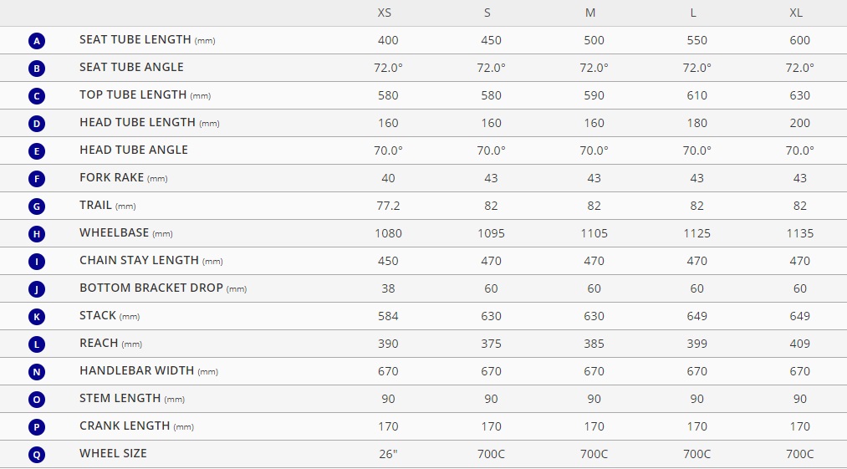Click the 26" wheel size value for XS
Viewport: 847px width, 469px height.
tap(388, 454)
